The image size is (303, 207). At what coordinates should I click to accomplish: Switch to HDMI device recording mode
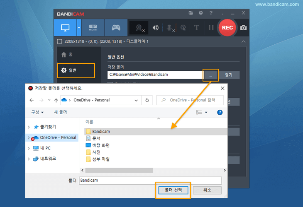click(93, 28)
